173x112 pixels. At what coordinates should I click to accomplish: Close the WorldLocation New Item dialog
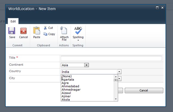tap(162, 8)
